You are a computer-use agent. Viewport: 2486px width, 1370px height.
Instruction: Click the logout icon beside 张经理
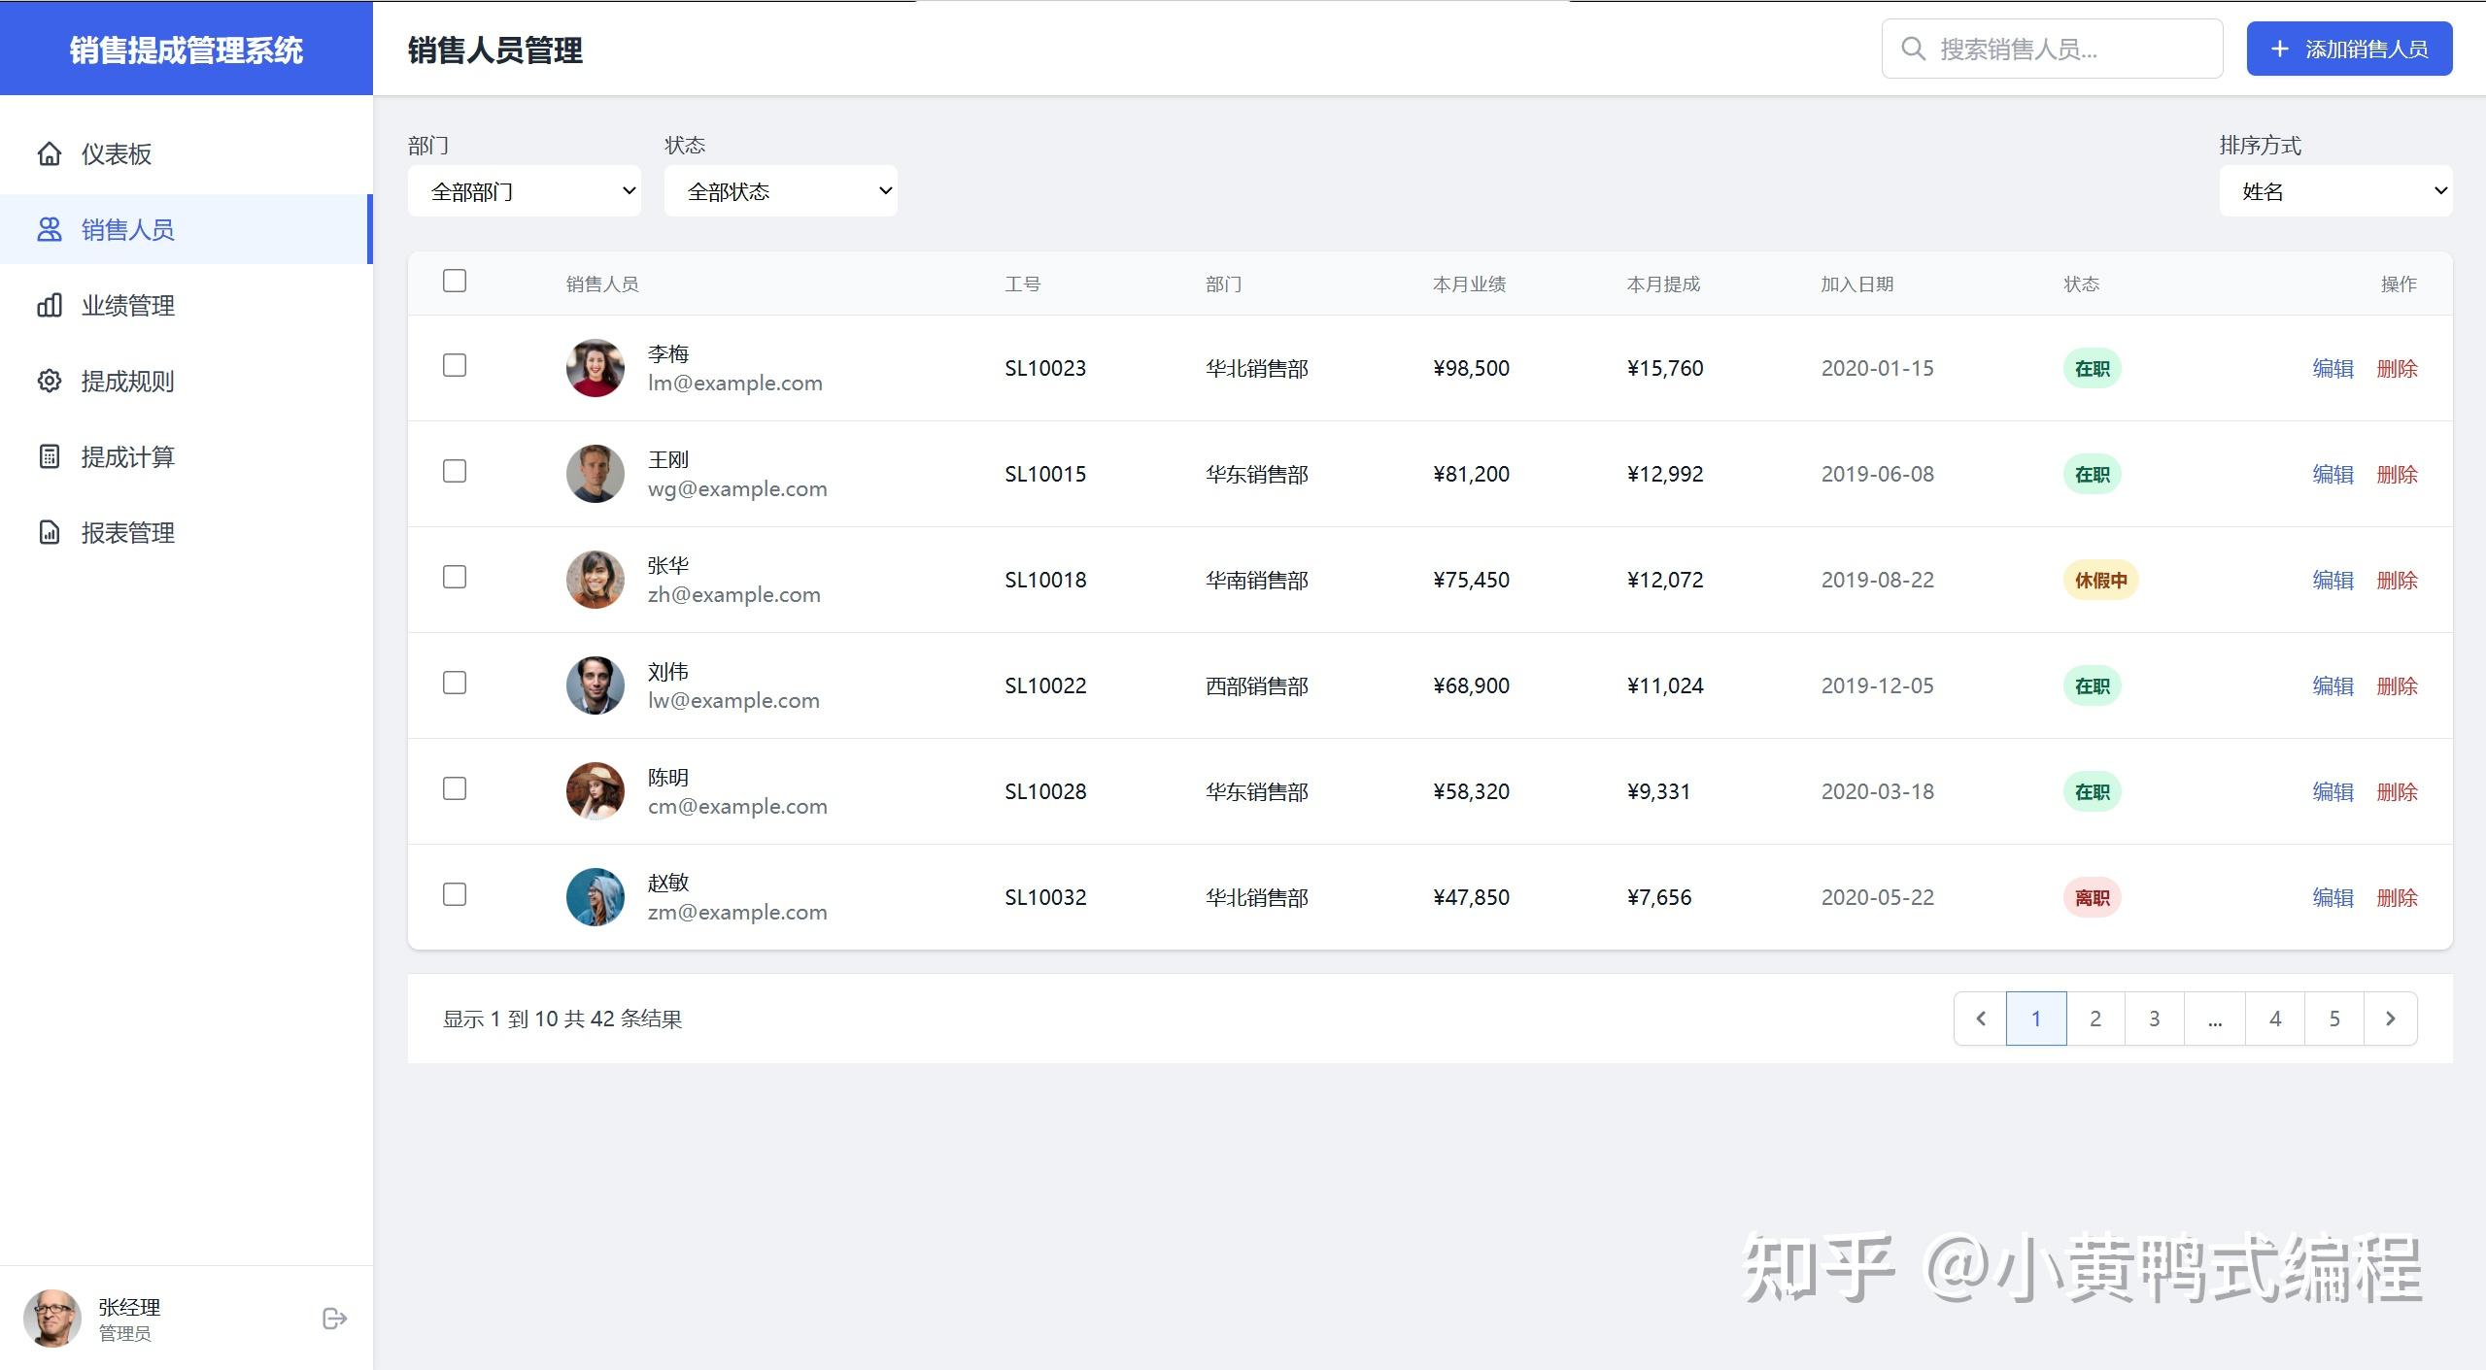(x=334, y=1318)
